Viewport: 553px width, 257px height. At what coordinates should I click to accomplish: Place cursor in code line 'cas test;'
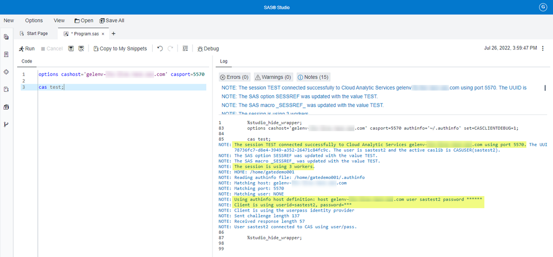click(x=51, y=87)
